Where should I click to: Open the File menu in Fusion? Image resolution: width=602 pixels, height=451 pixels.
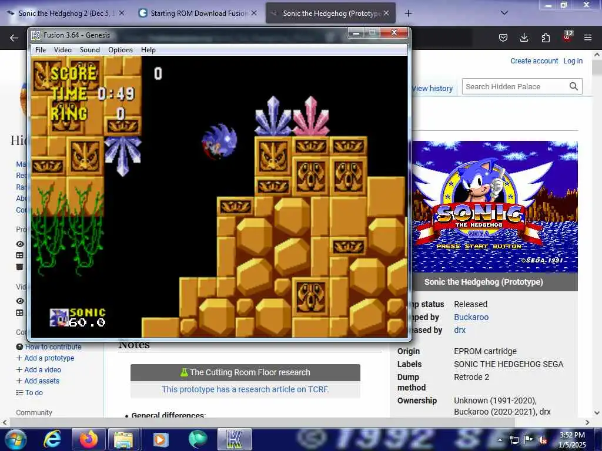41,50
